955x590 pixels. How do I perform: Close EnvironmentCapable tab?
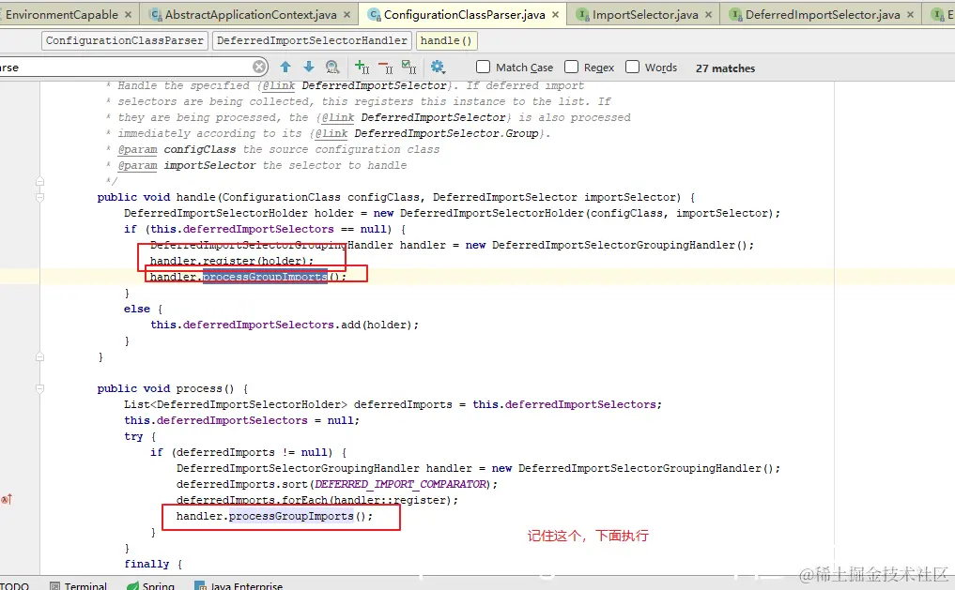128,15
